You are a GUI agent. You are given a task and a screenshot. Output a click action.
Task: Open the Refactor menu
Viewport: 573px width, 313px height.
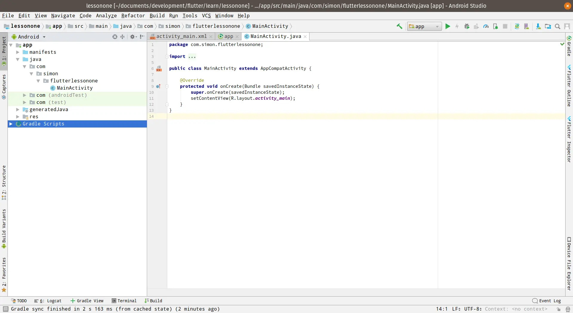(x=133, y=16)
